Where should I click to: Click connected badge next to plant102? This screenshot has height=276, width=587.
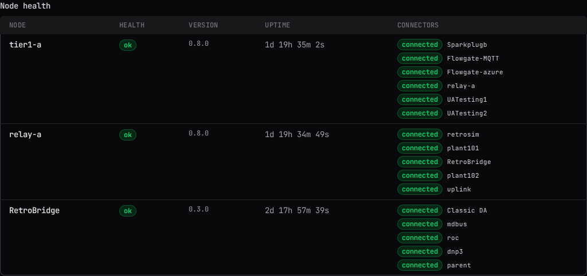pyautogui.click(x=420, y=175)
